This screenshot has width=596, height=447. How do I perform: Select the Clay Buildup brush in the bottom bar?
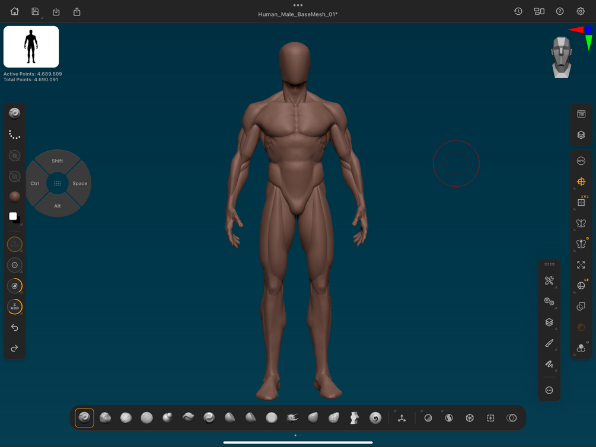[126, 418]
